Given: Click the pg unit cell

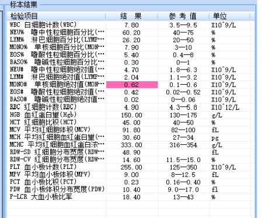Looking at the screenshot, I should pyautogui.click(x=215, y=138).
